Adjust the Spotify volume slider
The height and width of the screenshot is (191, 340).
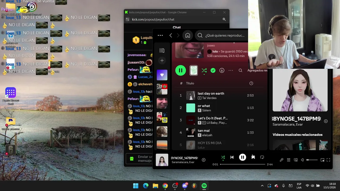pyautogui.click(x=312, y=160)
